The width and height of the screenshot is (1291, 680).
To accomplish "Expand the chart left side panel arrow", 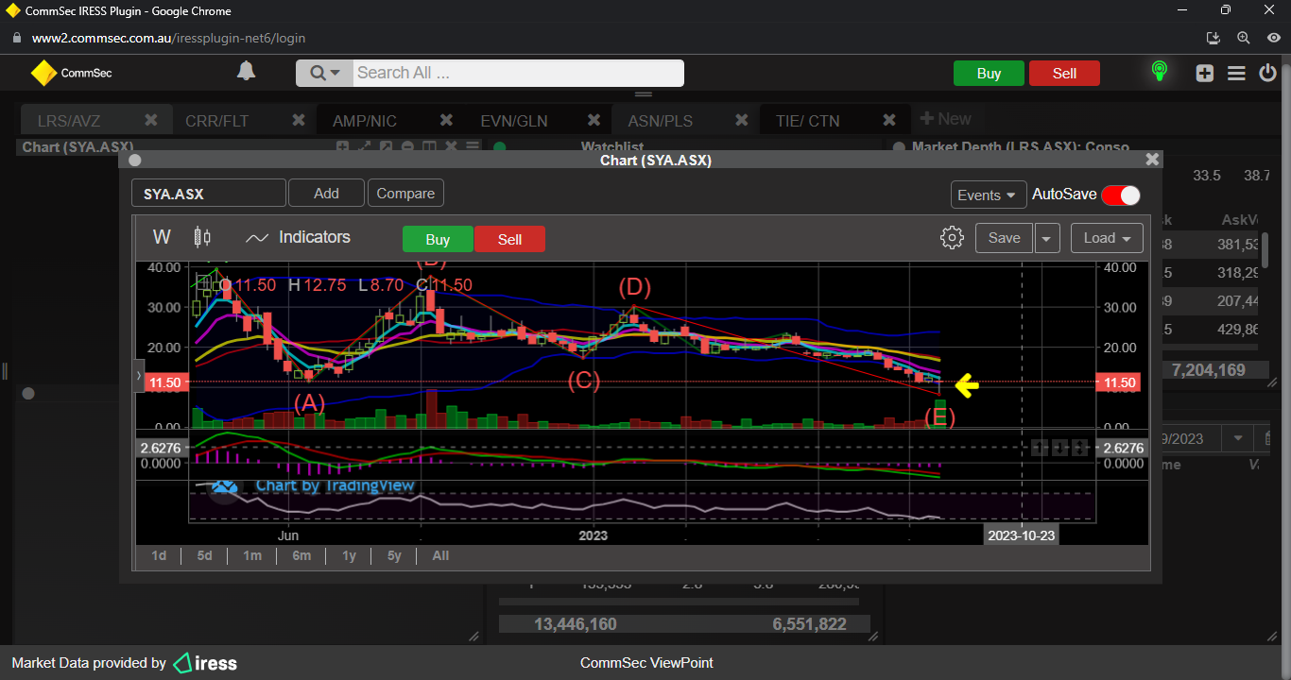I will [x=139, y=376].
